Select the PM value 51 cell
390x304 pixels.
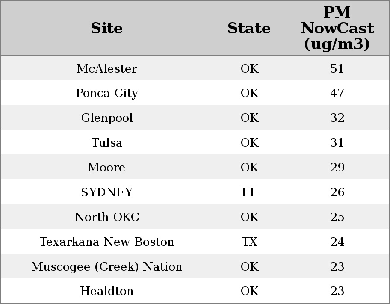337,68
